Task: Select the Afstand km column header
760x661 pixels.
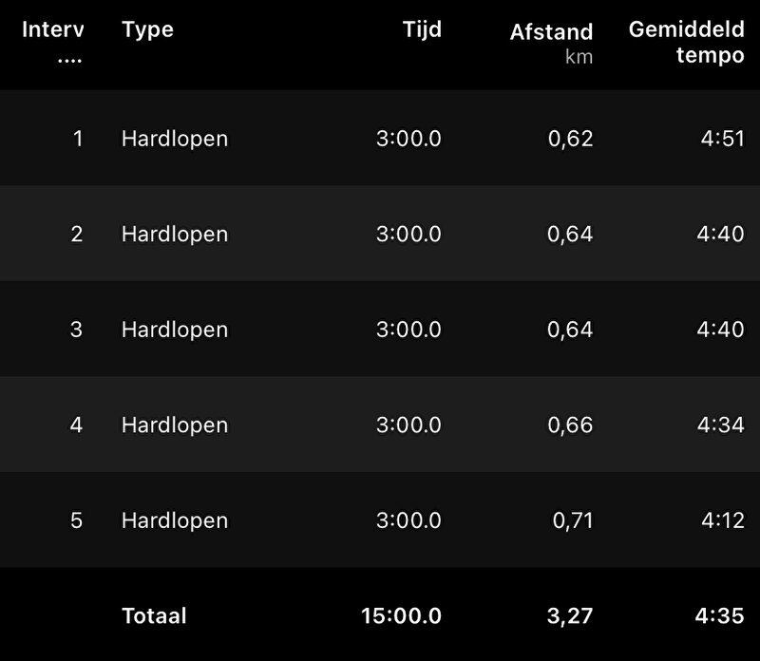Action: pos(551,44)
